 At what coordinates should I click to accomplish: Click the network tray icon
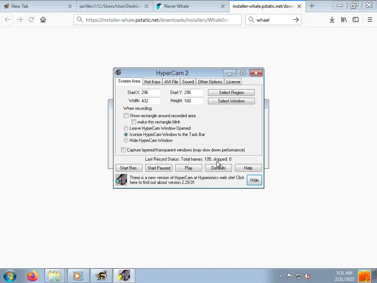298,276
